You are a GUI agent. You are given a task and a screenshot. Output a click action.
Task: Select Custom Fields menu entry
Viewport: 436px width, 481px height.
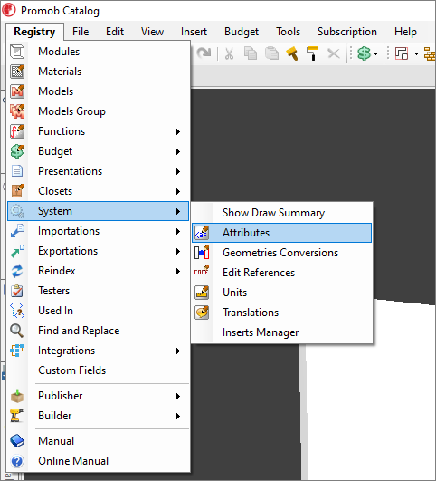(x=98, y=370)
